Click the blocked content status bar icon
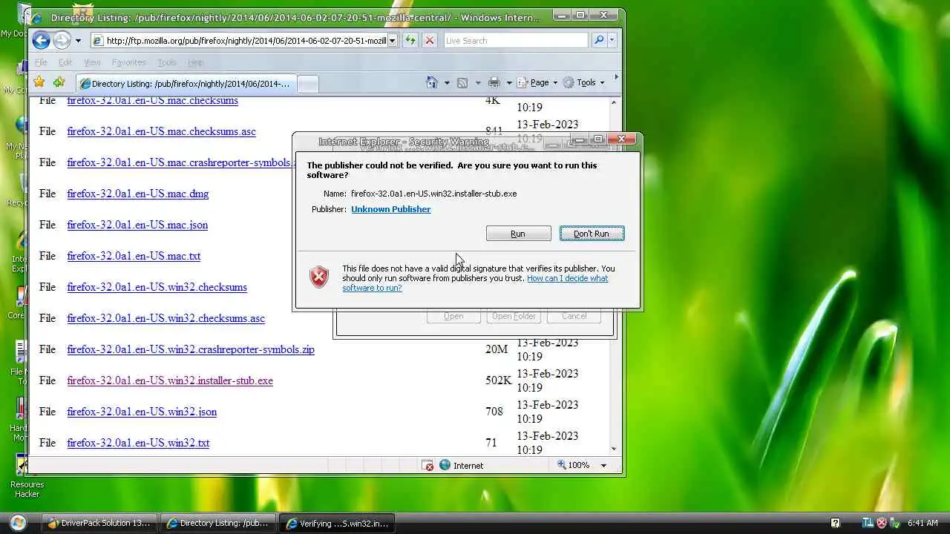The image size is (950, 534). pos(427,465)
